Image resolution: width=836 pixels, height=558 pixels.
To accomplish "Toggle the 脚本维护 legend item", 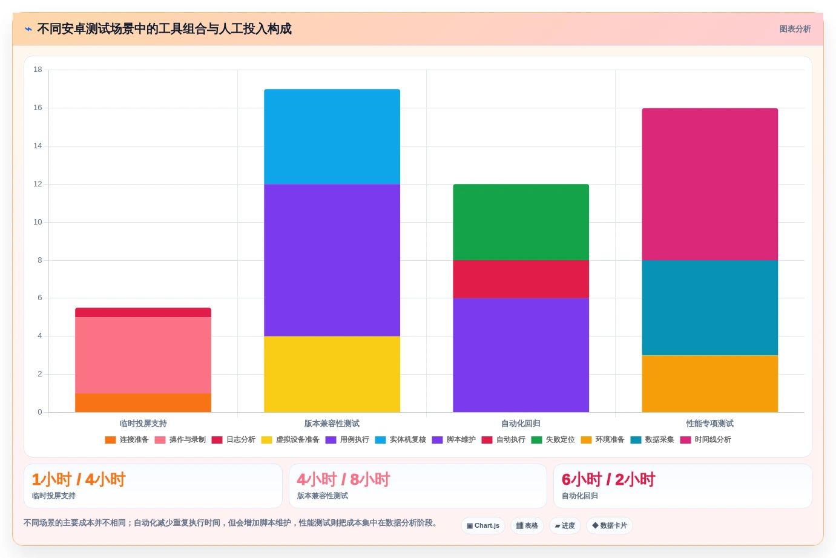I will coord(453,440).
